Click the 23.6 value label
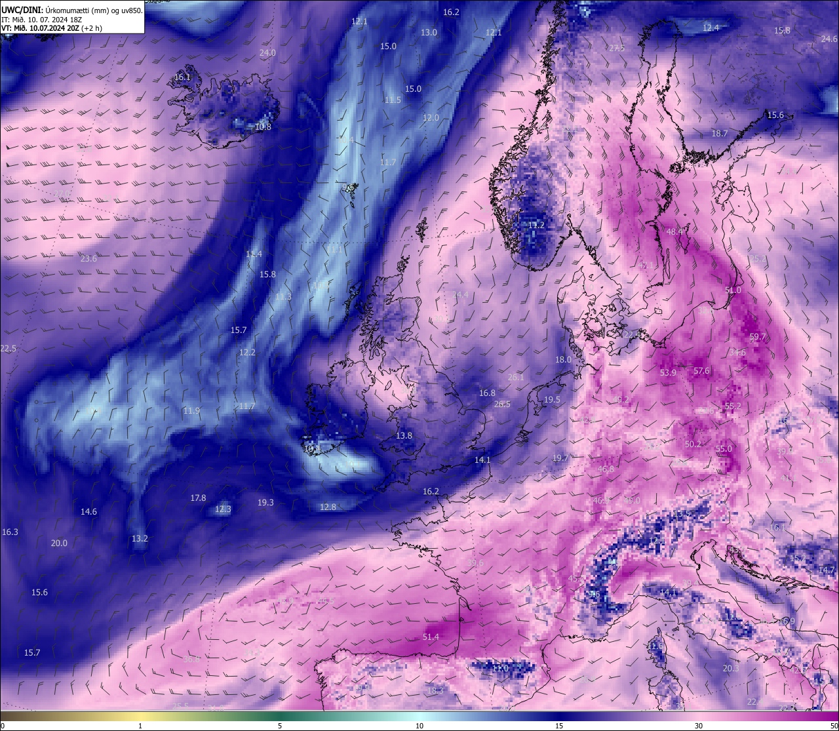839x731 pixels. coord(88,258)
